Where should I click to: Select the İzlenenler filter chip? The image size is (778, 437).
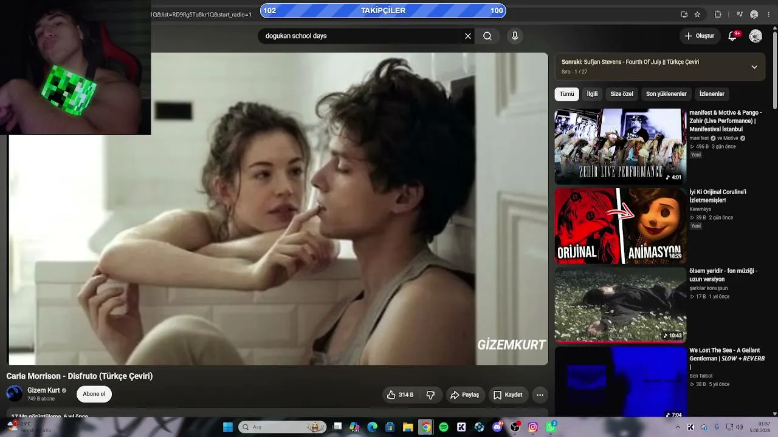[x=712, y=94]
